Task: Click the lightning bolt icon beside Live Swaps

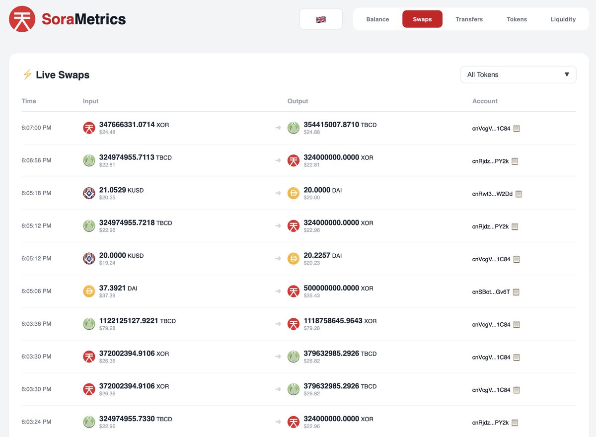Action: (x=28, y=74)
